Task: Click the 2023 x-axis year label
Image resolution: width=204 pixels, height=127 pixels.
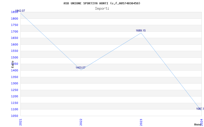Action: 141,122
